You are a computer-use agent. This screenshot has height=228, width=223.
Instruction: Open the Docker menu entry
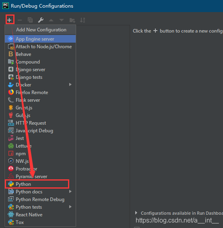pyautogui.click(x=40, y=85)
